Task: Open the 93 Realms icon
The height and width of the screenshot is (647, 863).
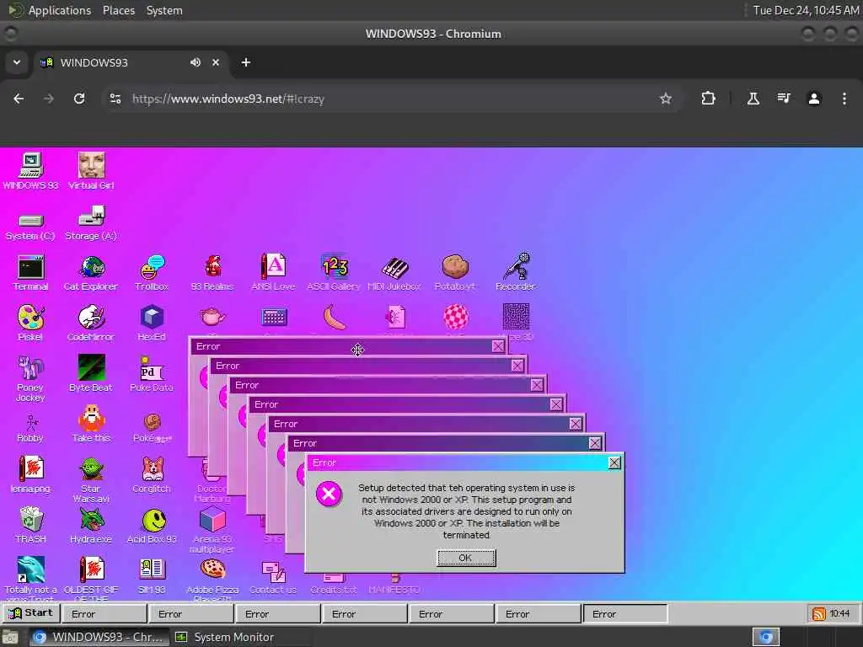Action: tap(212, 273)
